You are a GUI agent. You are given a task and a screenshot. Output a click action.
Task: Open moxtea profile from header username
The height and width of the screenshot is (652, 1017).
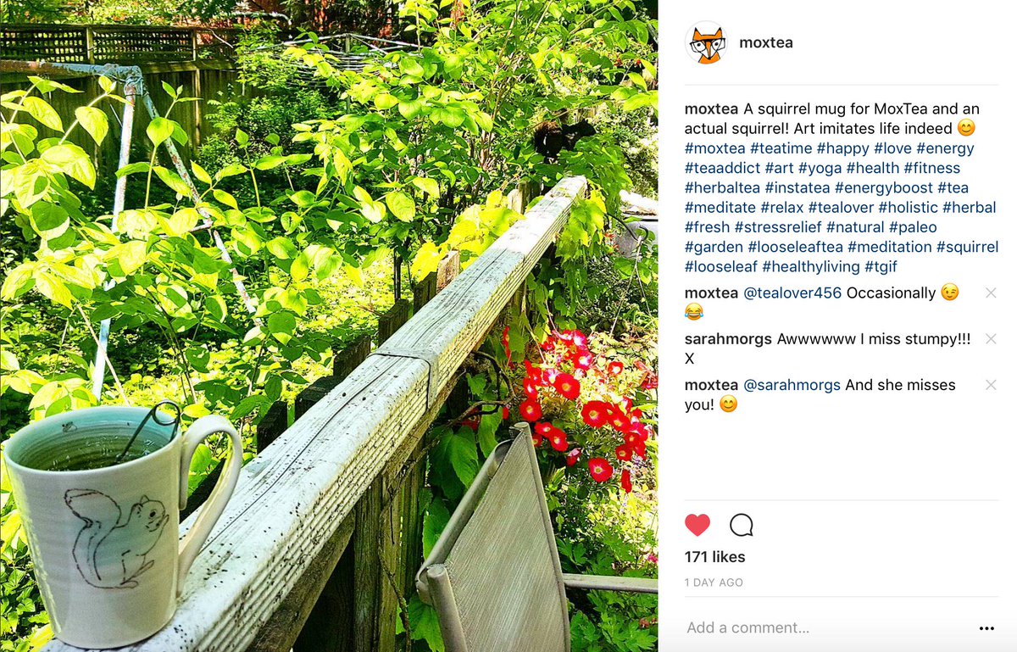pos(766,42)
